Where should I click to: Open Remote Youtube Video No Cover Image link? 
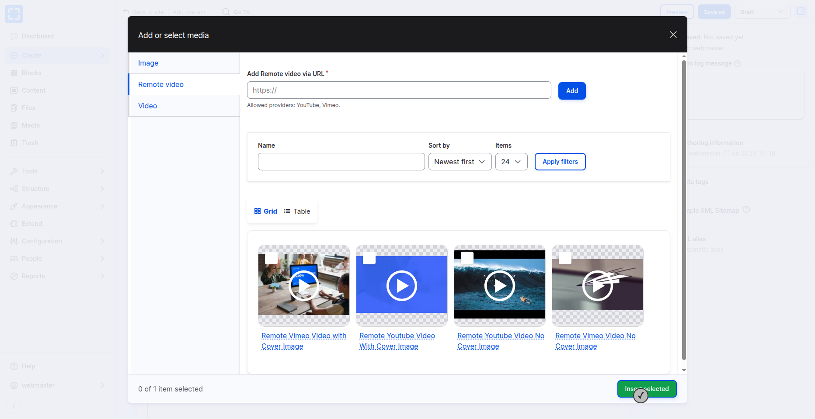pyautogui.click(x=501, y=341)
